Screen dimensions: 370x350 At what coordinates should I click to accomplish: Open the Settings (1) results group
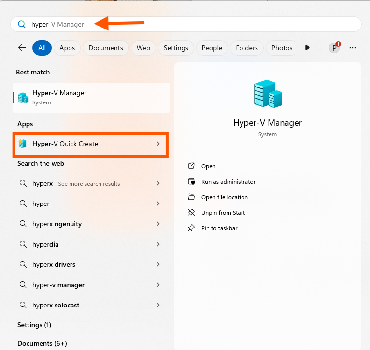pos(34,325)
